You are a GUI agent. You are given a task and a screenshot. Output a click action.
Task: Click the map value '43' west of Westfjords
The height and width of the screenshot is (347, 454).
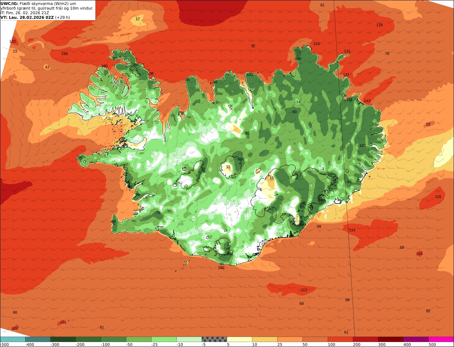47,67
